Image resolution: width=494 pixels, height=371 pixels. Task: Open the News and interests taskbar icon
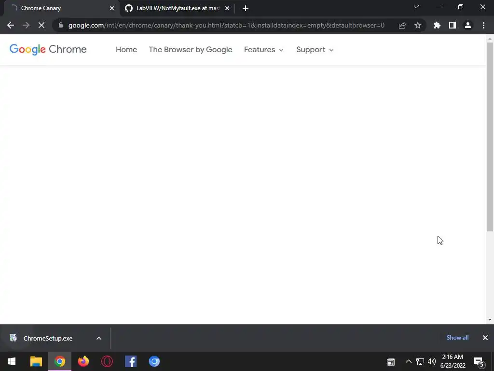coord(391,362)
